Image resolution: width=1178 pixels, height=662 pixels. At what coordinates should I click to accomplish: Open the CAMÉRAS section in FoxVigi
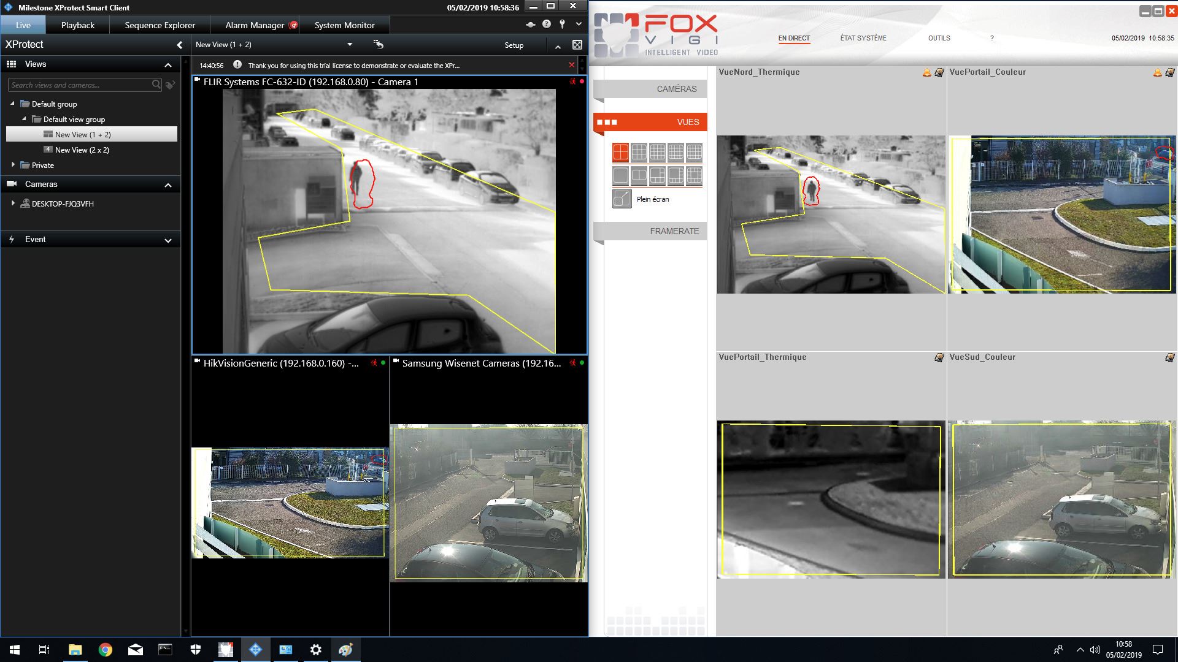650,89
